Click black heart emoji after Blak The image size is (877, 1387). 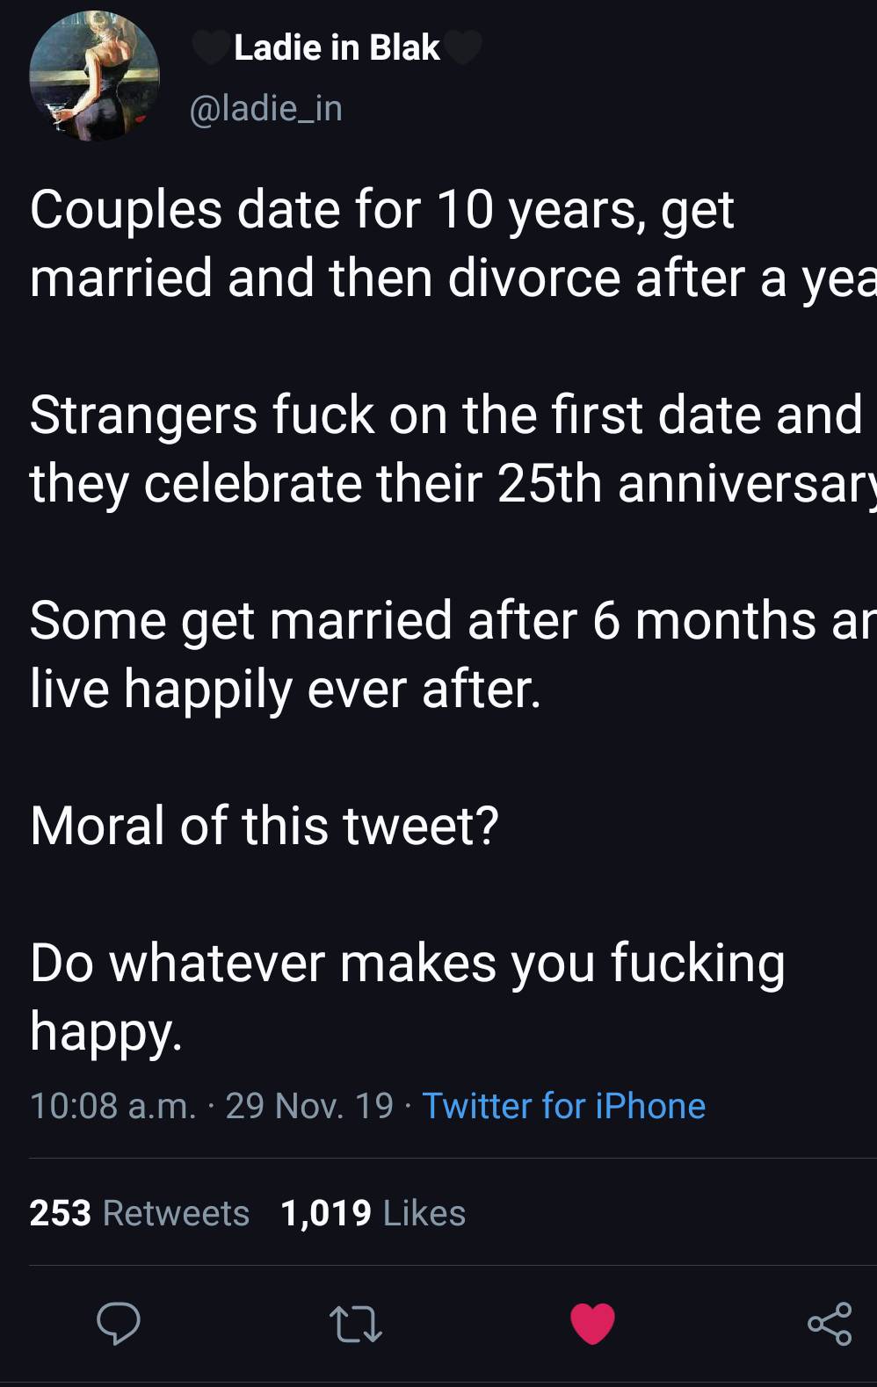pos(464,47)
